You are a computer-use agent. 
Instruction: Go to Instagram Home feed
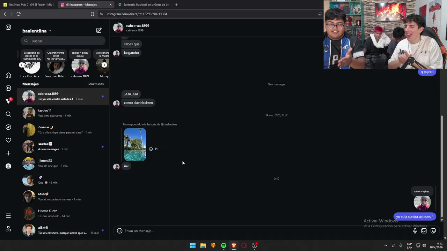8,75
